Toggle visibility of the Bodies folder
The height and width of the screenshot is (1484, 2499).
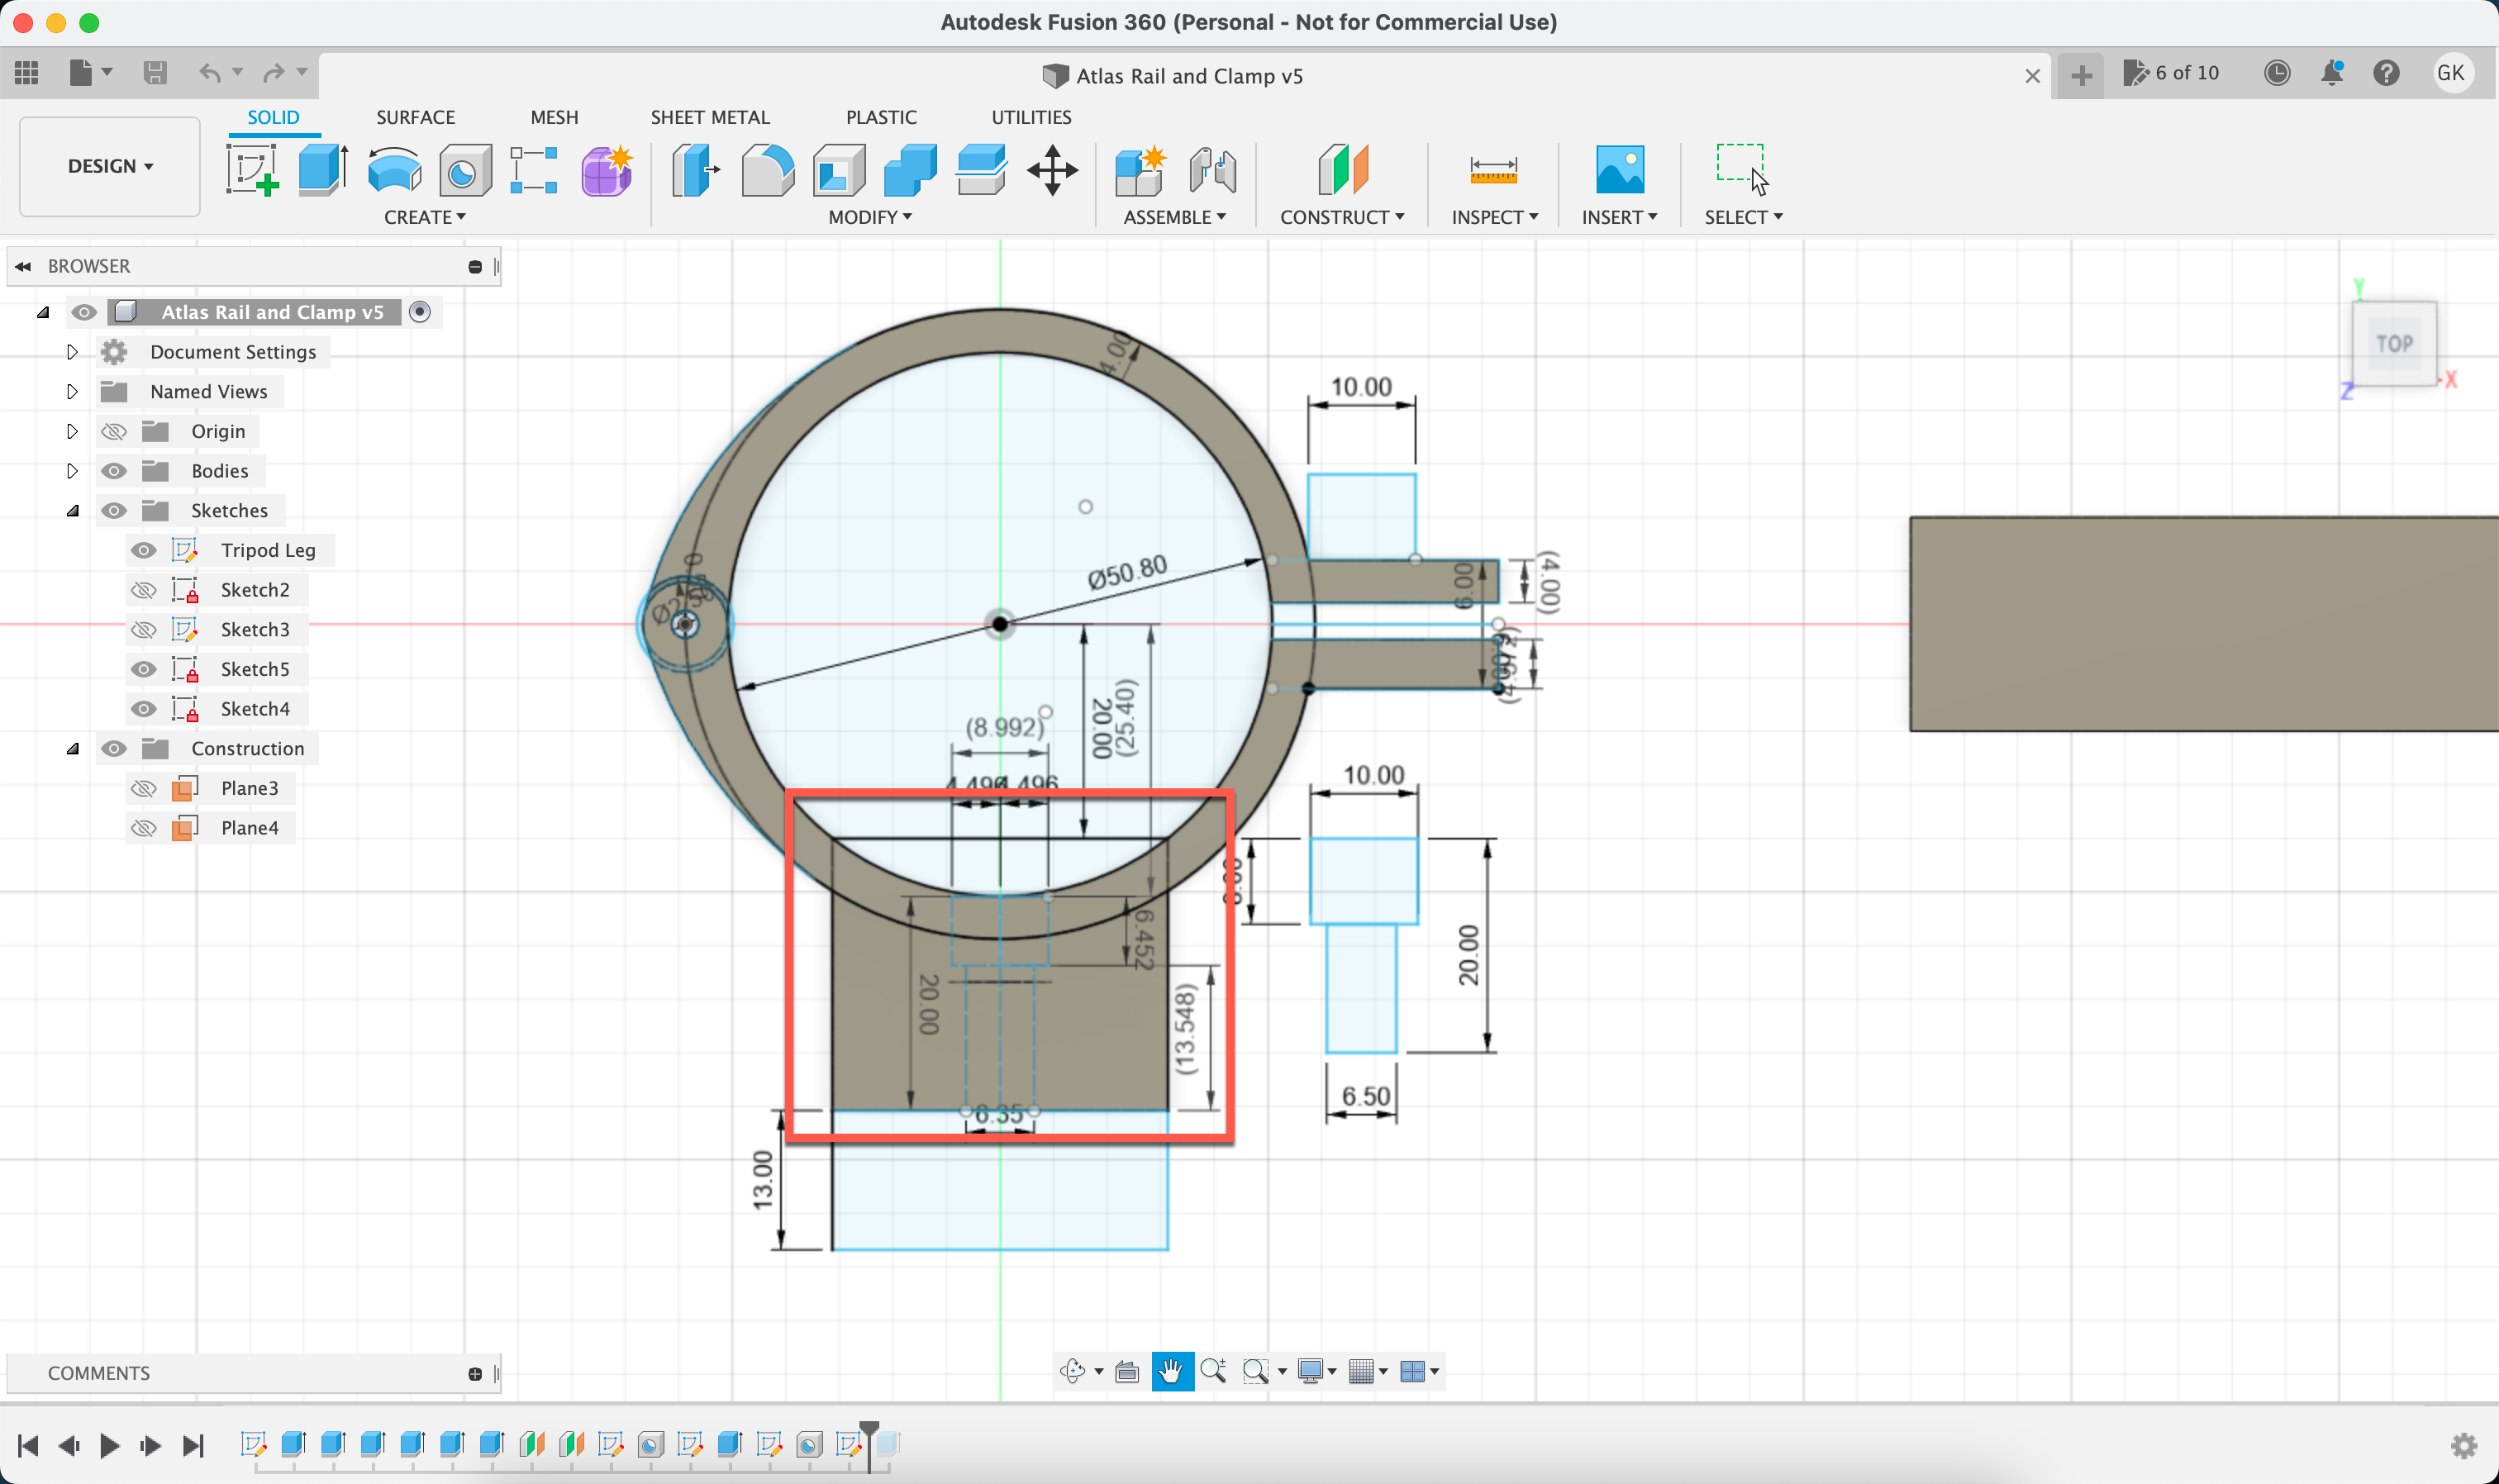point(115,470)
